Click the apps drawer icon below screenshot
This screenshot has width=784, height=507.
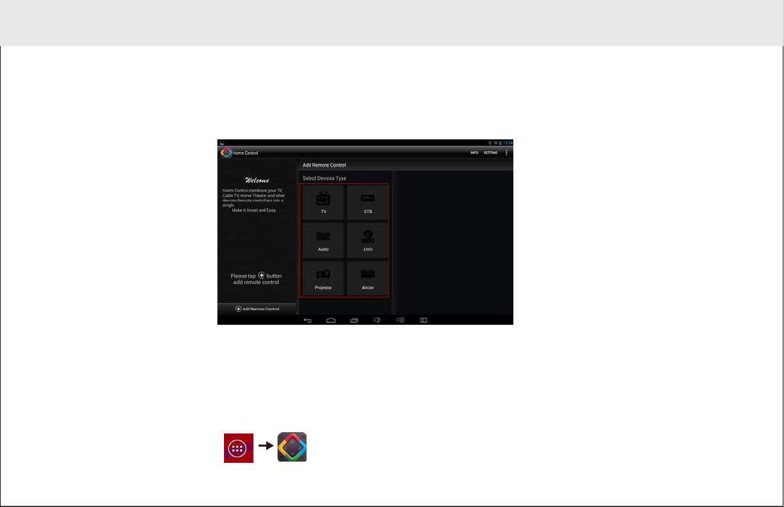239,448
